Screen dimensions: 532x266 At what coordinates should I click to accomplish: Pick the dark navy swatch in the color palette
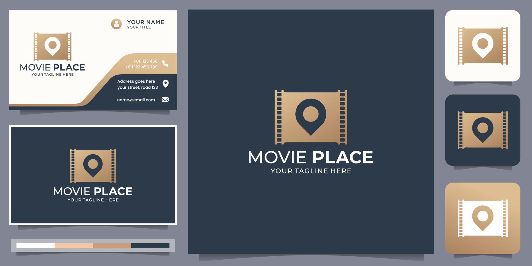(150, 245)
